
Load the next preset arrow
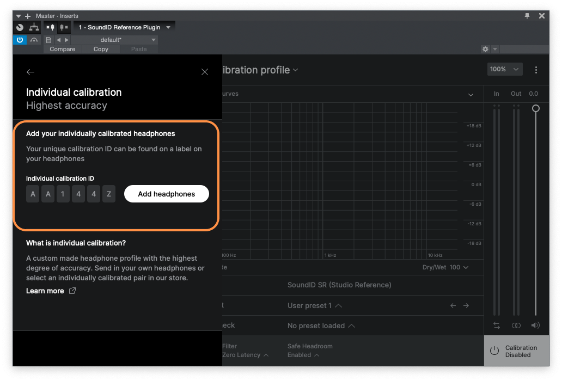[x=66, y=40]
